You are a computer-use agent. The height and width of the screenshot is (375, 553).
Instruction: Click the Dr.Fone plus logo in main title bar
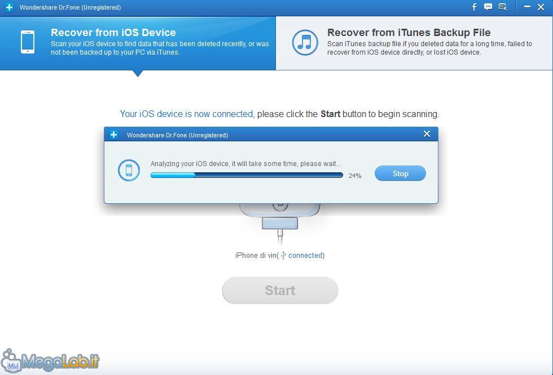coord(9,7)
